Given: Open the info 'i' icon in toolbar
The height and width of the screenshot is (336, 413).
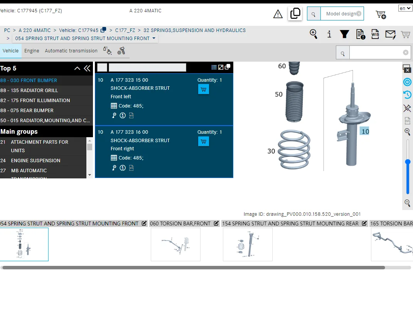Looking at the screenshot, I should coord(329,34).
